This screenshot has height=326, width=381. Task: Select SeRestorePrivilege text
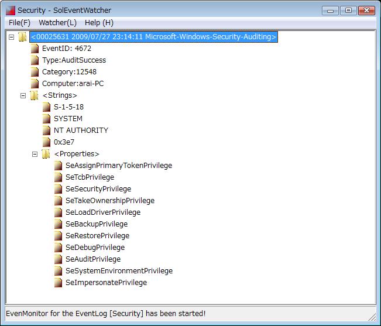click(x=97, y=236)
